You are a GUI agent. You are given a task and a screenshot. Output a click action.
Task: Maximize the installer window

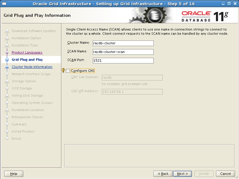click(229, 4)
